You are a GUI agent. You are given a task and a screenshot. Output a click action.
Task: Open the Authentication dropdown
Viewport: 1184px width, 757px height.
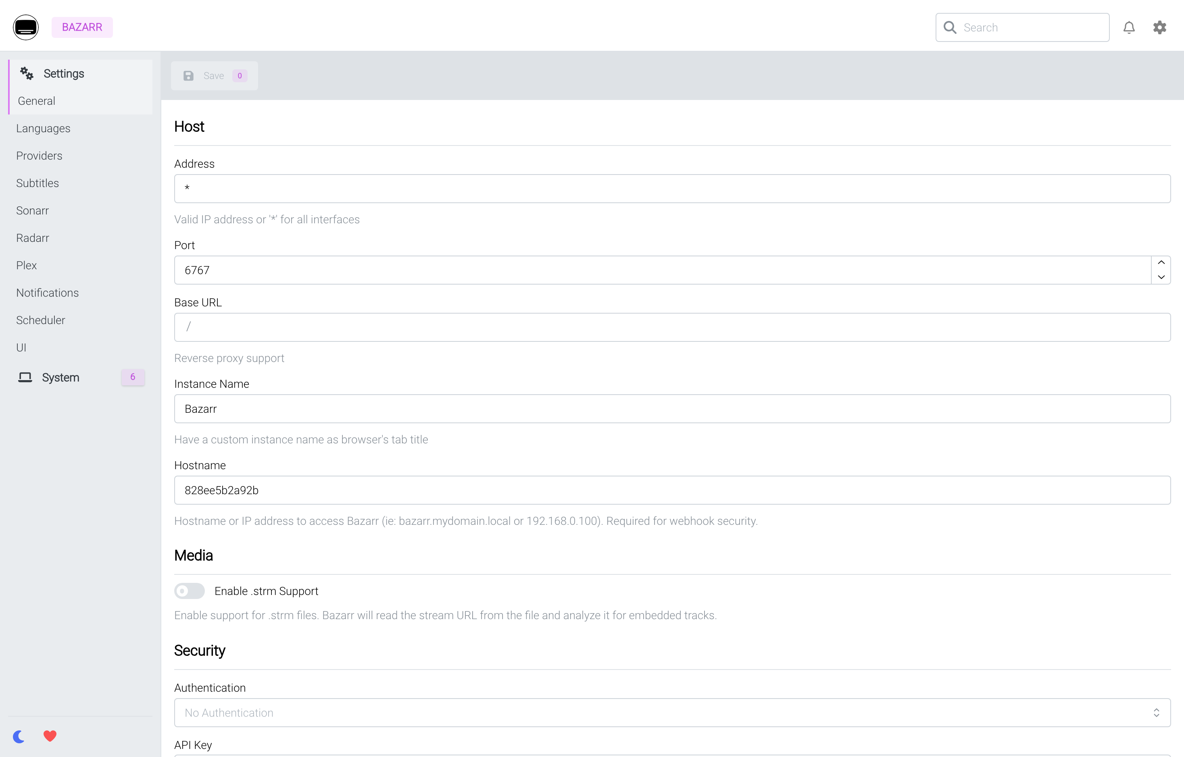(672, 713)
